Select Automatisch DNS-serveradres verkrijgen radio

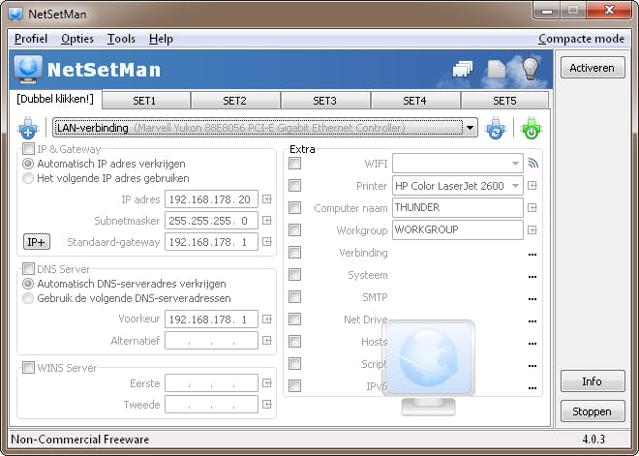coord(28,284)
